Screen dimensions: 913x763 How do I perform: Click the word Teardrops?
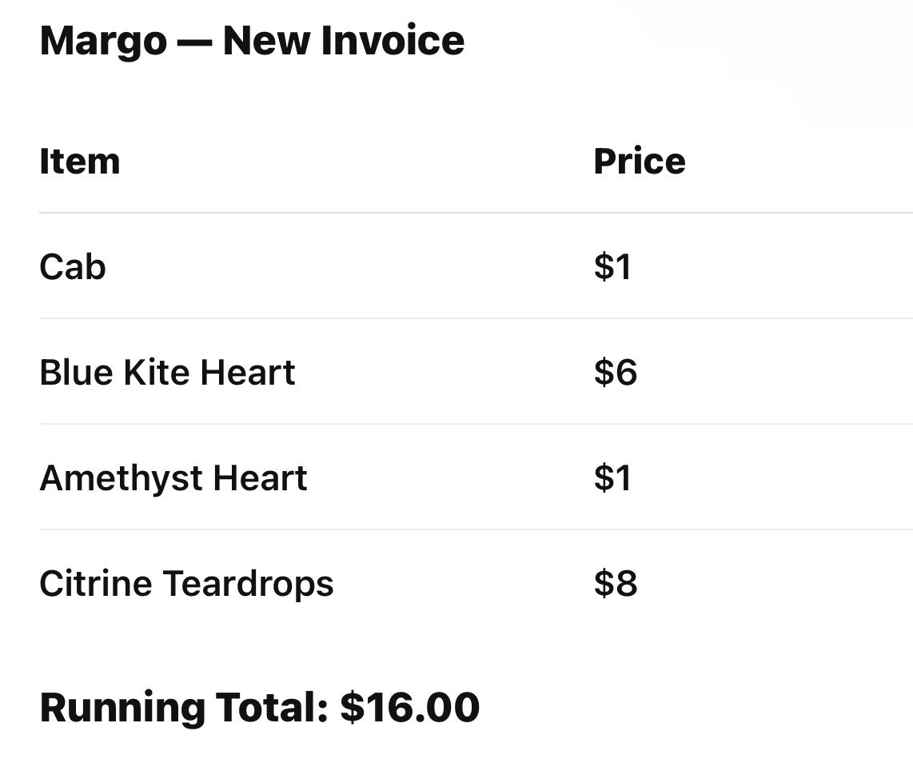(x=248, y=585)
